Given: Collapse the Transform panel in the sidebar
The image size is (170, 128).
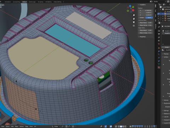Looking at the screenshot, I should tap(142, 5).
